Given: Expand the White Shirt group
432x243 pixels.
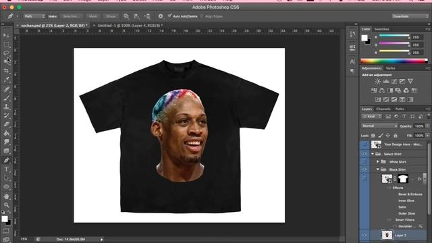Looking at the screenshot, I should 378,162.
